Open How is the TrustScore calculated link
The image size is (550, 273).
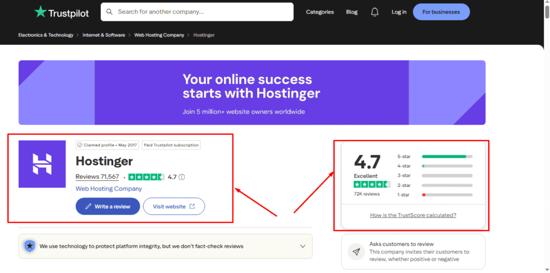coord(413,215)
